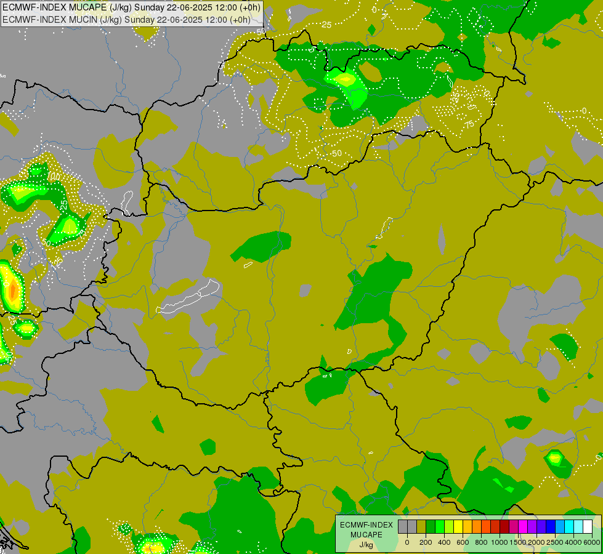This screenshot has height=554, width=603.
Task: Click the "200" legend tick label
Action: click(x=426, y=542)
